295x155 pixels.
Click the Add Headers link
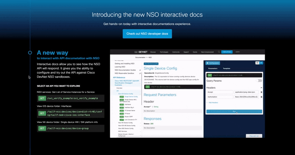(x=213, y=103)
